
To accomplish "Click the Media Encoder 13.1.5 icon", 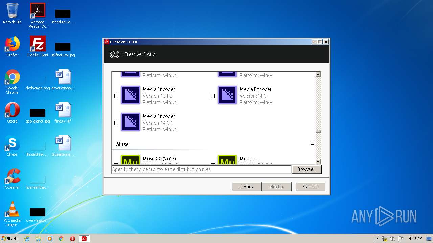I will coord(131,95).
